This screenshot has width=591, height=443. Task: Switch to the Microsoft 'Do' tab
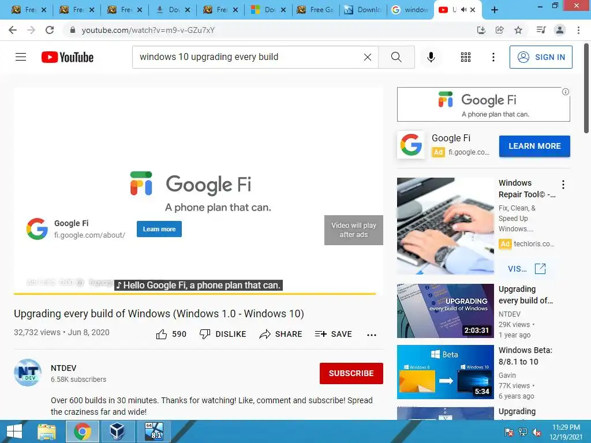[x=268, y=10]
